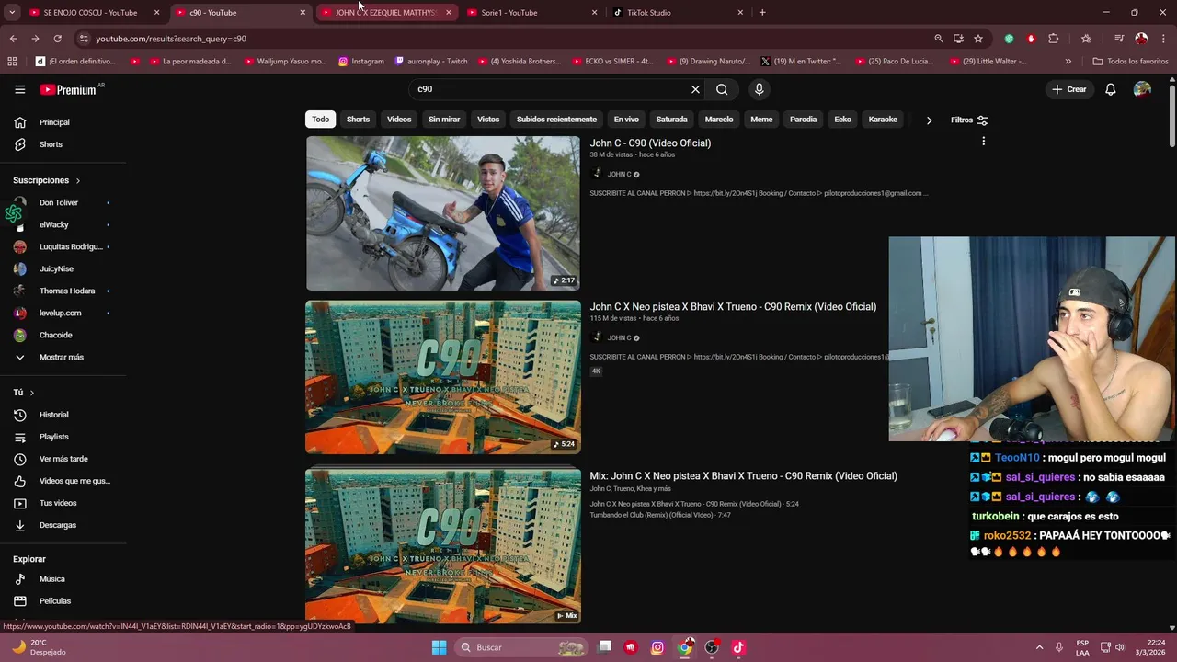Open Windows Start menu

click(440, 647)
